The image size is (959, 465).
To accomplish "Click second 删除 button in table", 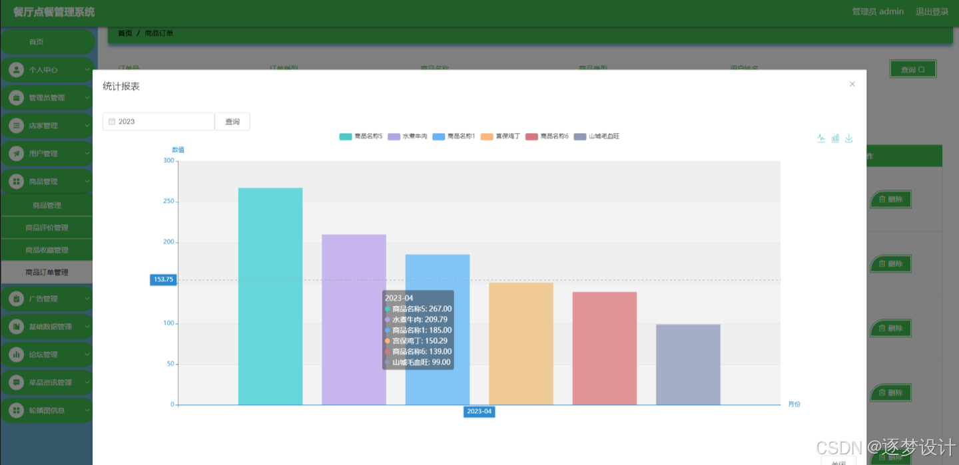I will (x=890, y=263).
